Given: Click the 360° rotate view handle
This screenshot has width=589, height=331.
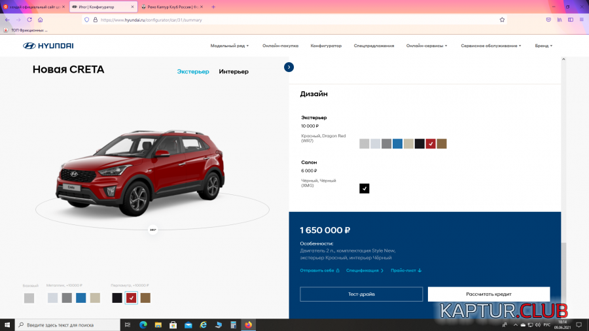Looking at the screenshot, I should click(x=152, y=230).
